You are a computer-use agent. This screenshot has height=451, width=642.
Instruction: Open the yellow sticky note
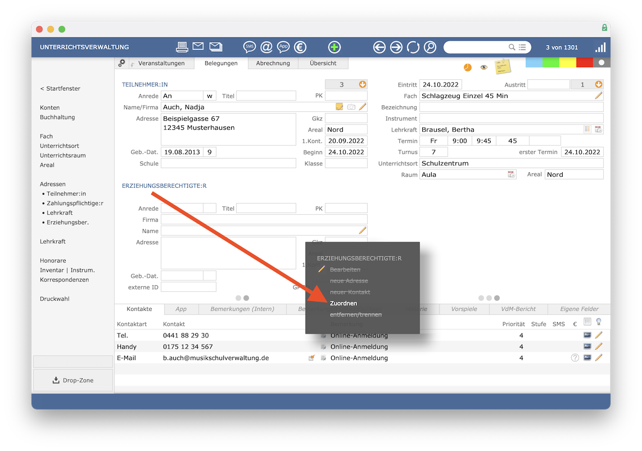[503, 66]
